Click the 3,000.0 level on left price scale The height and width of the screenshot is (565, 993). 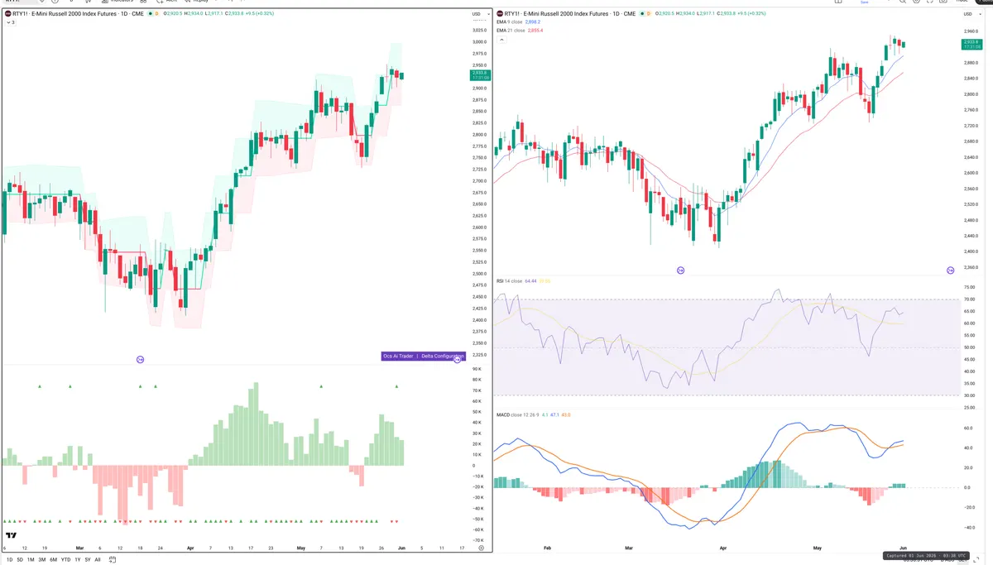[x=479, y=42]
